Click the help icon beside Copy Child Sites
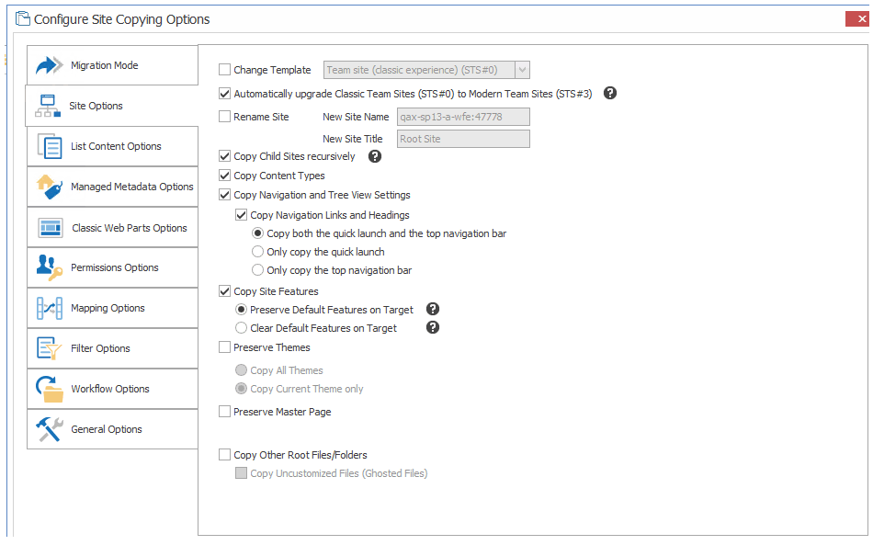 [374, 155]
